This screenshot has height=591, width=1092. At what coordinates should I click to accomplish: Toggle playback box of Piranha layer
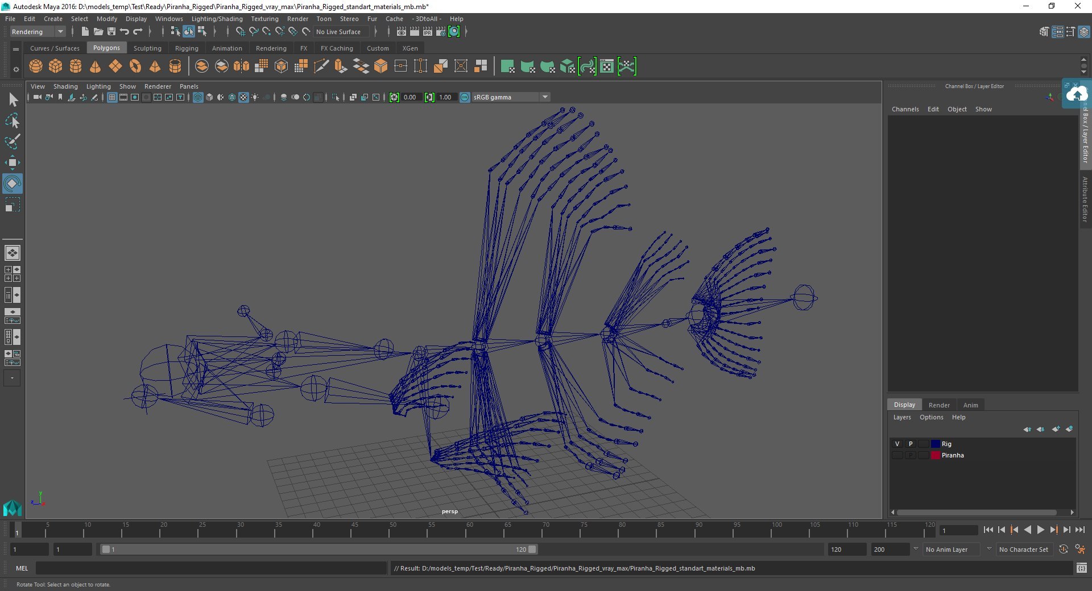pyautogui.click(x=910, y=455)
